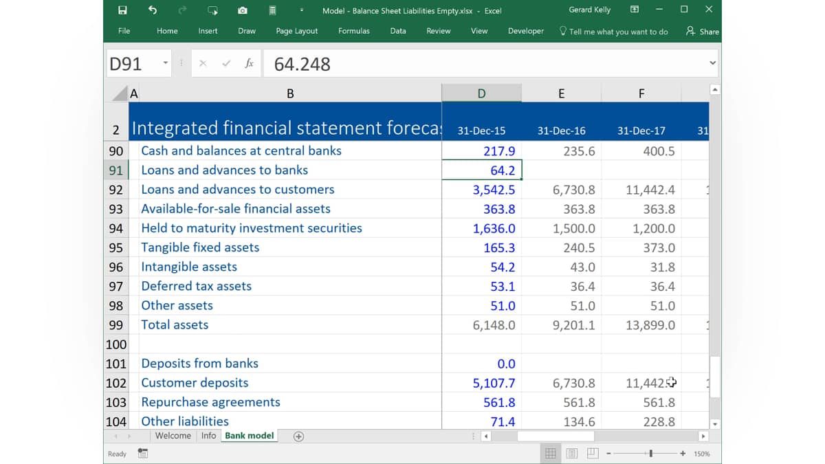
Task: Click the Share button
Action: pos(702,31)
